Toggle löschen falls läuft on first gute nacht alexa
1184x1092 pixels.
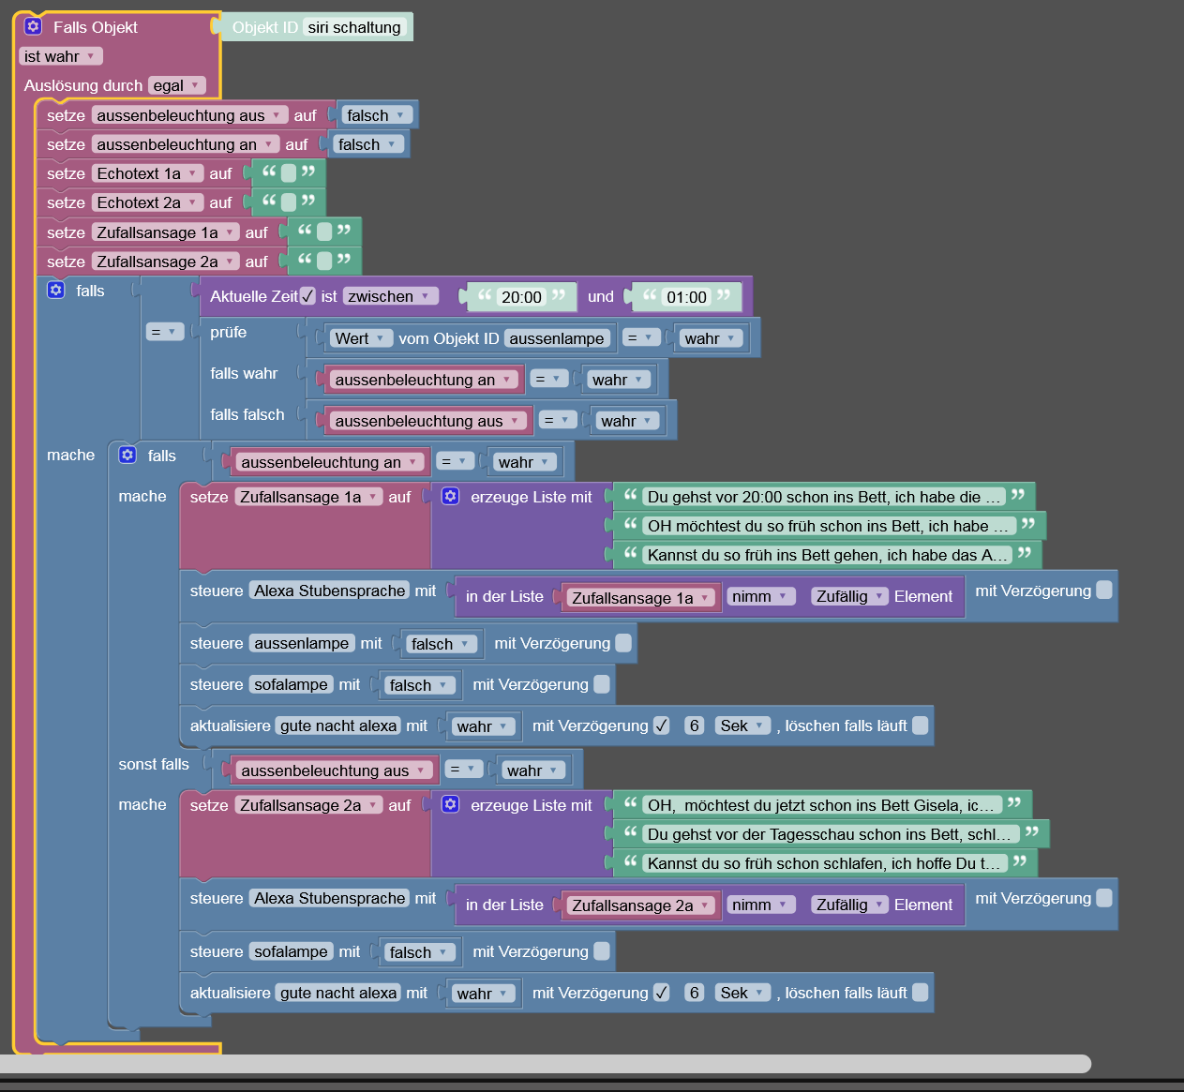921,726
